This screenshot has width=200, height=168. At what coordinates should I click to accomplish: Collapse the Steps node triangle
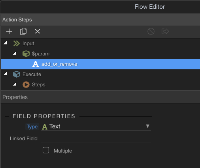tap(15, 84)
